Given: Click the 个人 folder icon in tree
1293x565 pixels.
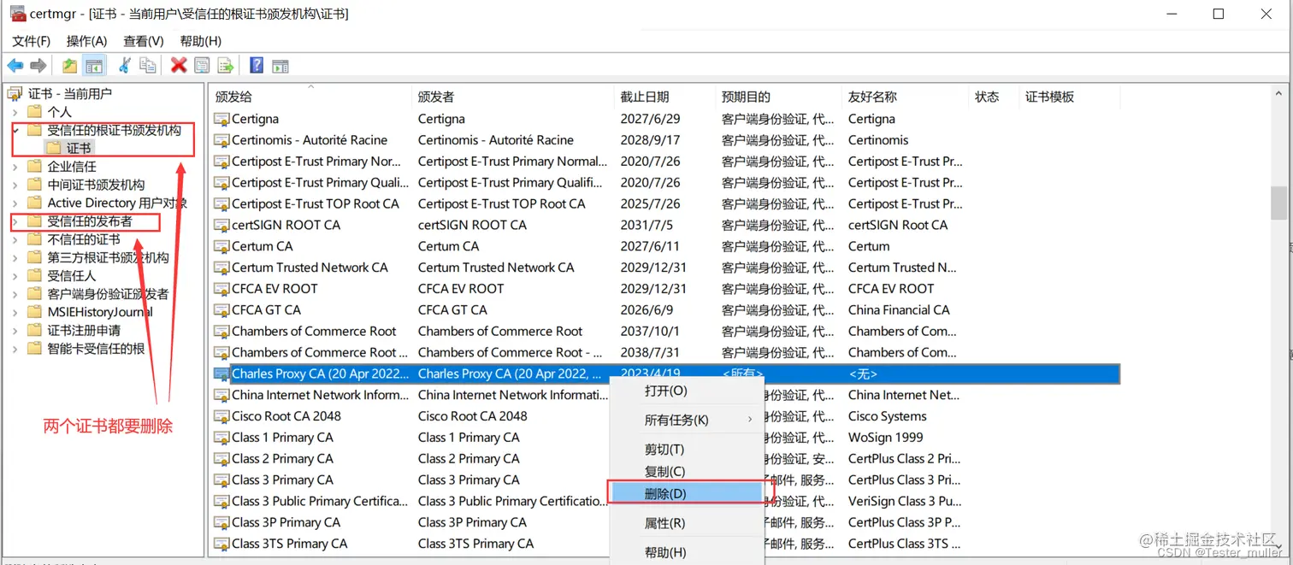Looking at the screenshot, I should tap(34, 112).
